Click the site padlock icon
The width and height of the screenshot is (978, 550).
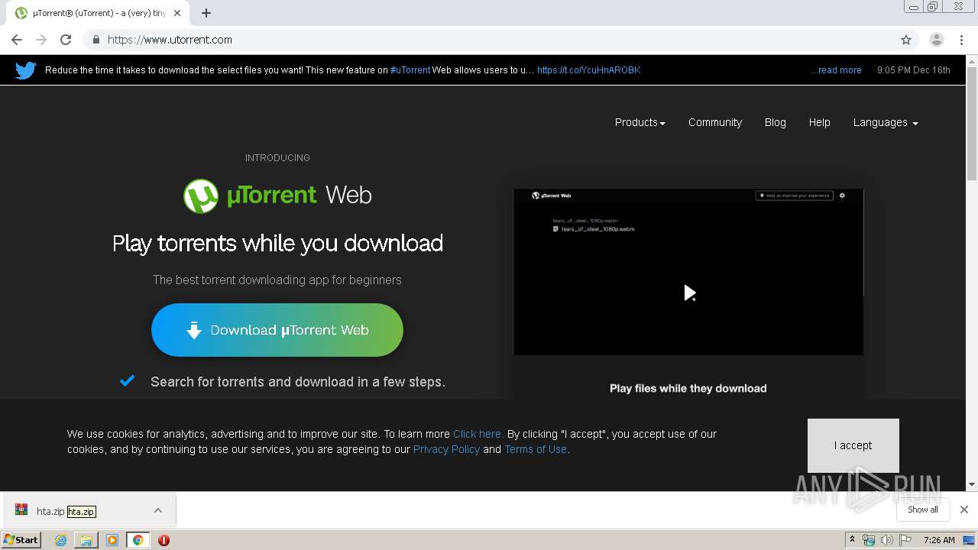click(x=96, y=40)
